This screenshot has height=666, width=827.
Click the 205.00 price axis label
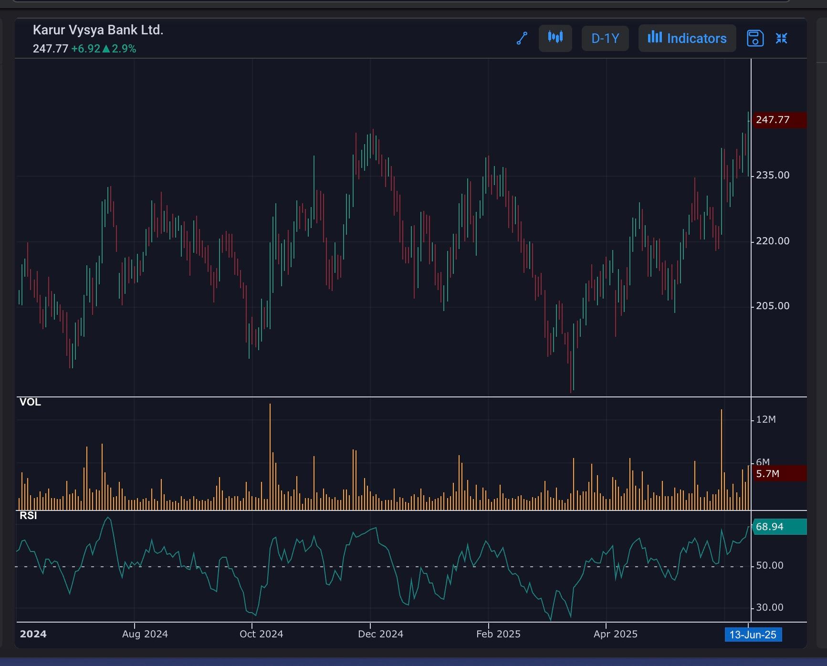tap(773, 306)
